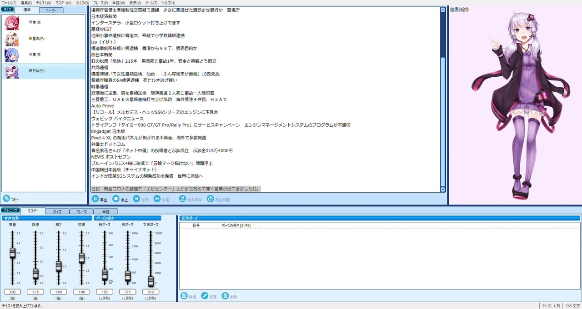Open the ファイル(F) menu
The height and width of the screenshot is (309, 582).
(x=9, y=3)
